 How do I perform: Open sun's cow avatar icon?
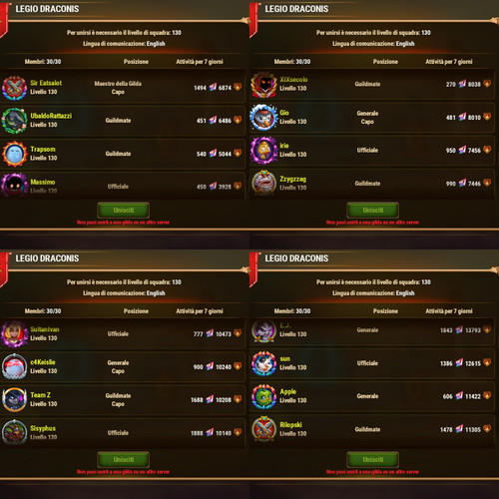pos(263,363)
